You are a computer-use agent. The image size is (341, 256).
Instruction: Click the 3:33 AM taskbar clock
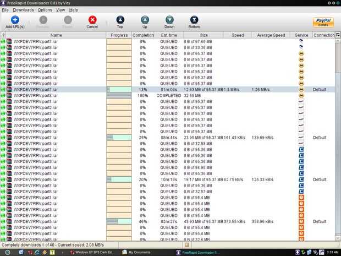[x=333, y=253]
